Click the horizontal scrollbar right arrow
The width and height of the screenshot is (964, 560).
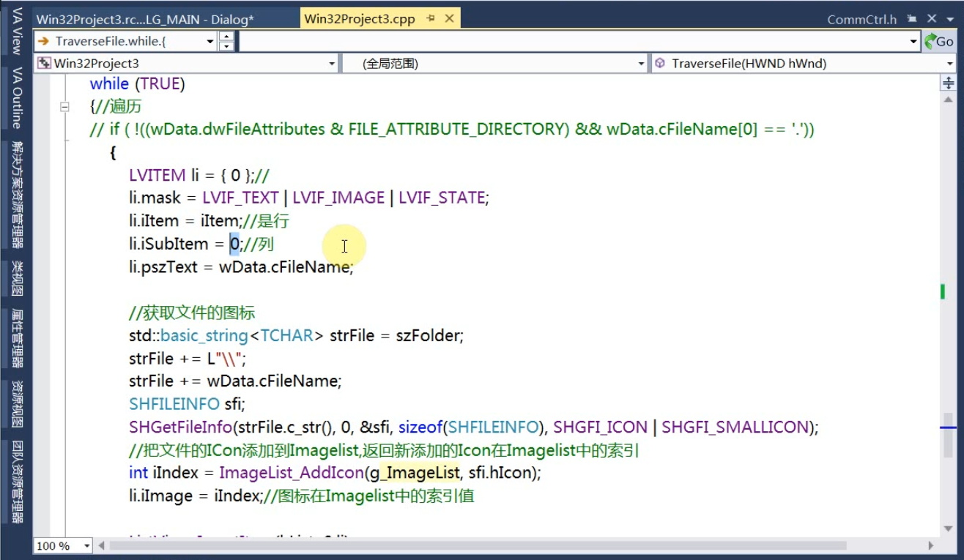tap(931, 545)
